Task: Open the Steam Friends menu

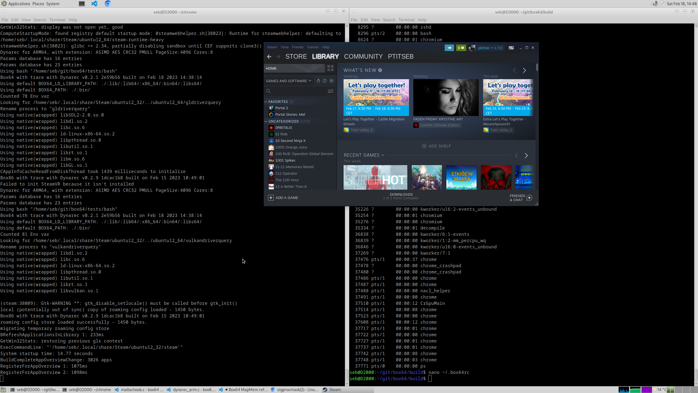Action: point(297,47)
